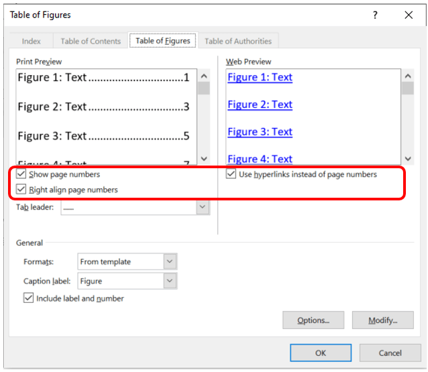Expand the Tab leader dropdown
This screenshot has height=372, width=428.
[203, 208]
